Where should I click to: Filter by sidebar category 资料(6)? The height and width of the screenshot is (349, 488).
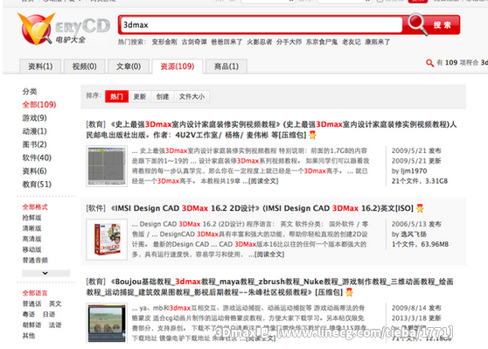tap(35, 171)
